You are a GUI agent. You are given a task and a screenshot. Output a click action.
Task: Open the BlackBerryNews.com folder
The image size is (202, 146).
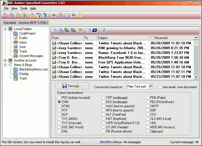tap(34, 69)
